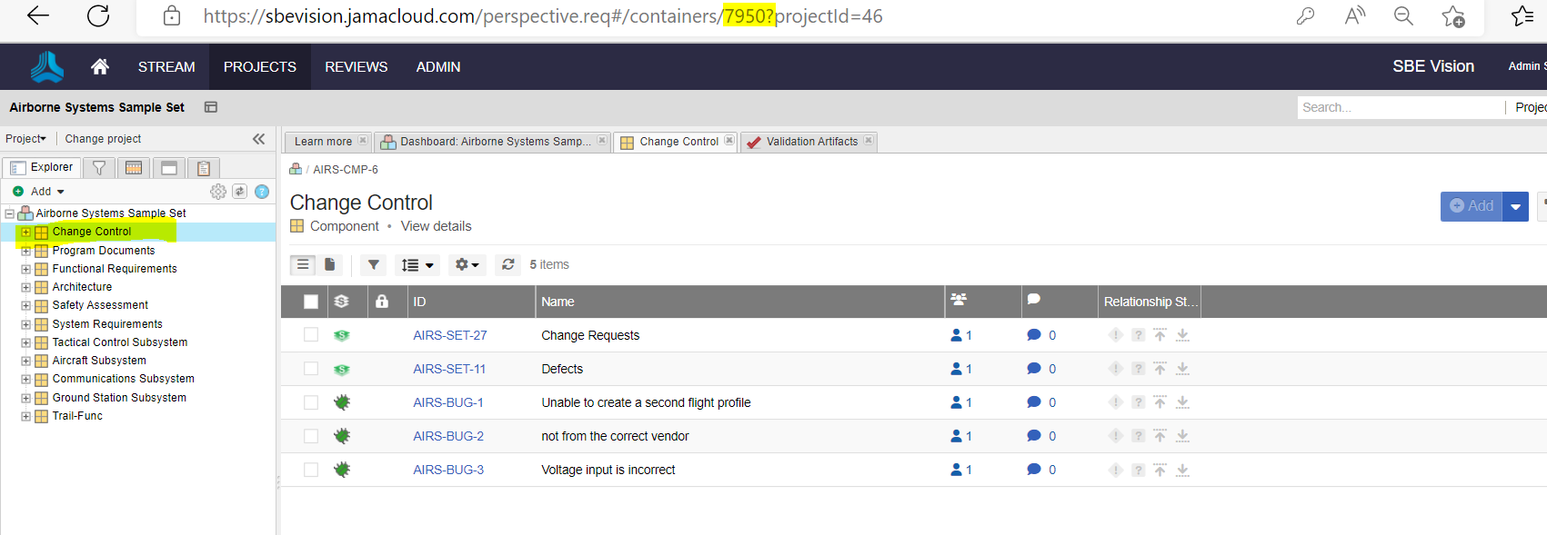Tick the checkbox for AIRS-BUG-2 row
The image size is (1547, 535).
(x=311, y=436)
